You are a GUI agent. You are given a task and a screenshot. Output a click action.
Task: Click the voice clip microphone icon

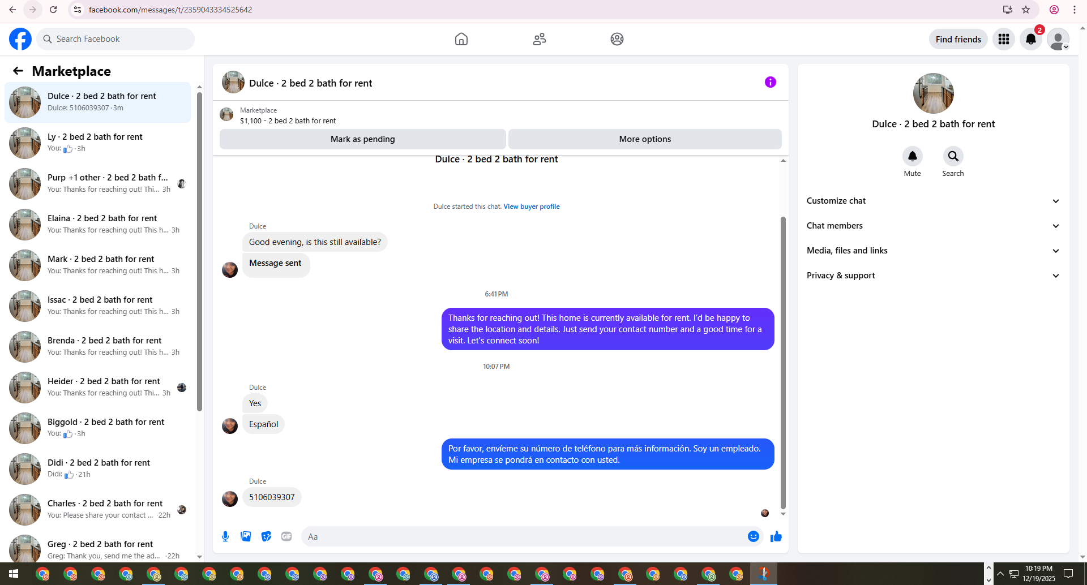coord(225,536)
